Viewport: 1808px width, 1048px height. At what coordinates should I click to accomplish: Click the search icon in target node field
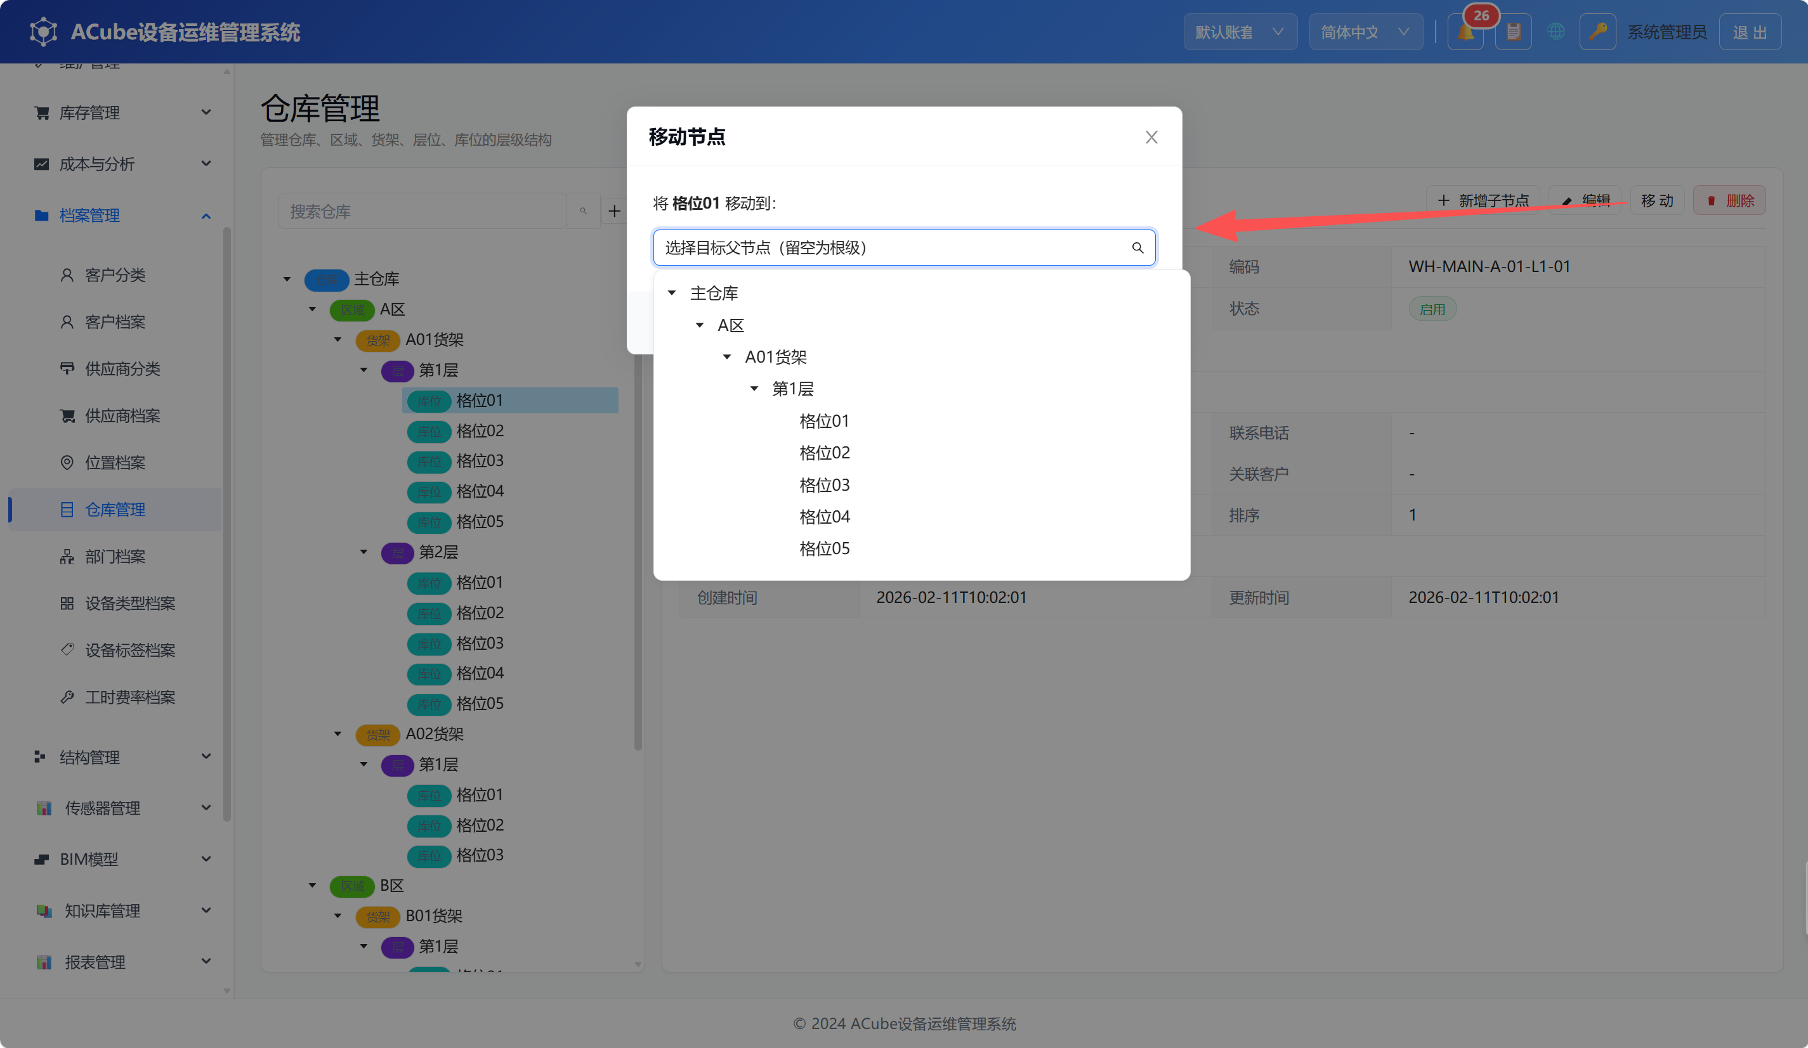coord(1137,248)
